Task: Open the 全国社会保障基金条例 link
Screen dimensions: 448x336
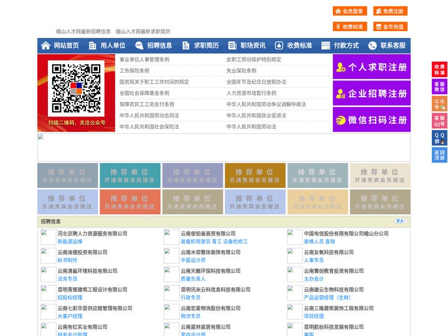Action: click(144, 93)
